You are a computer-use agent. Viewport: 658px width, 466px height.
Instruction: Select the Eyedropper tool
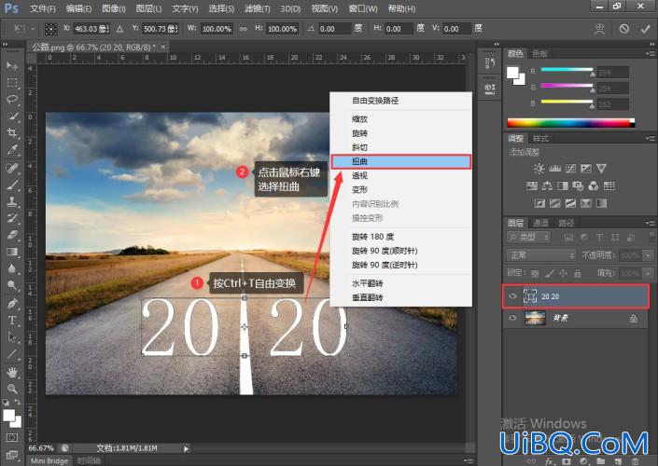12,150
